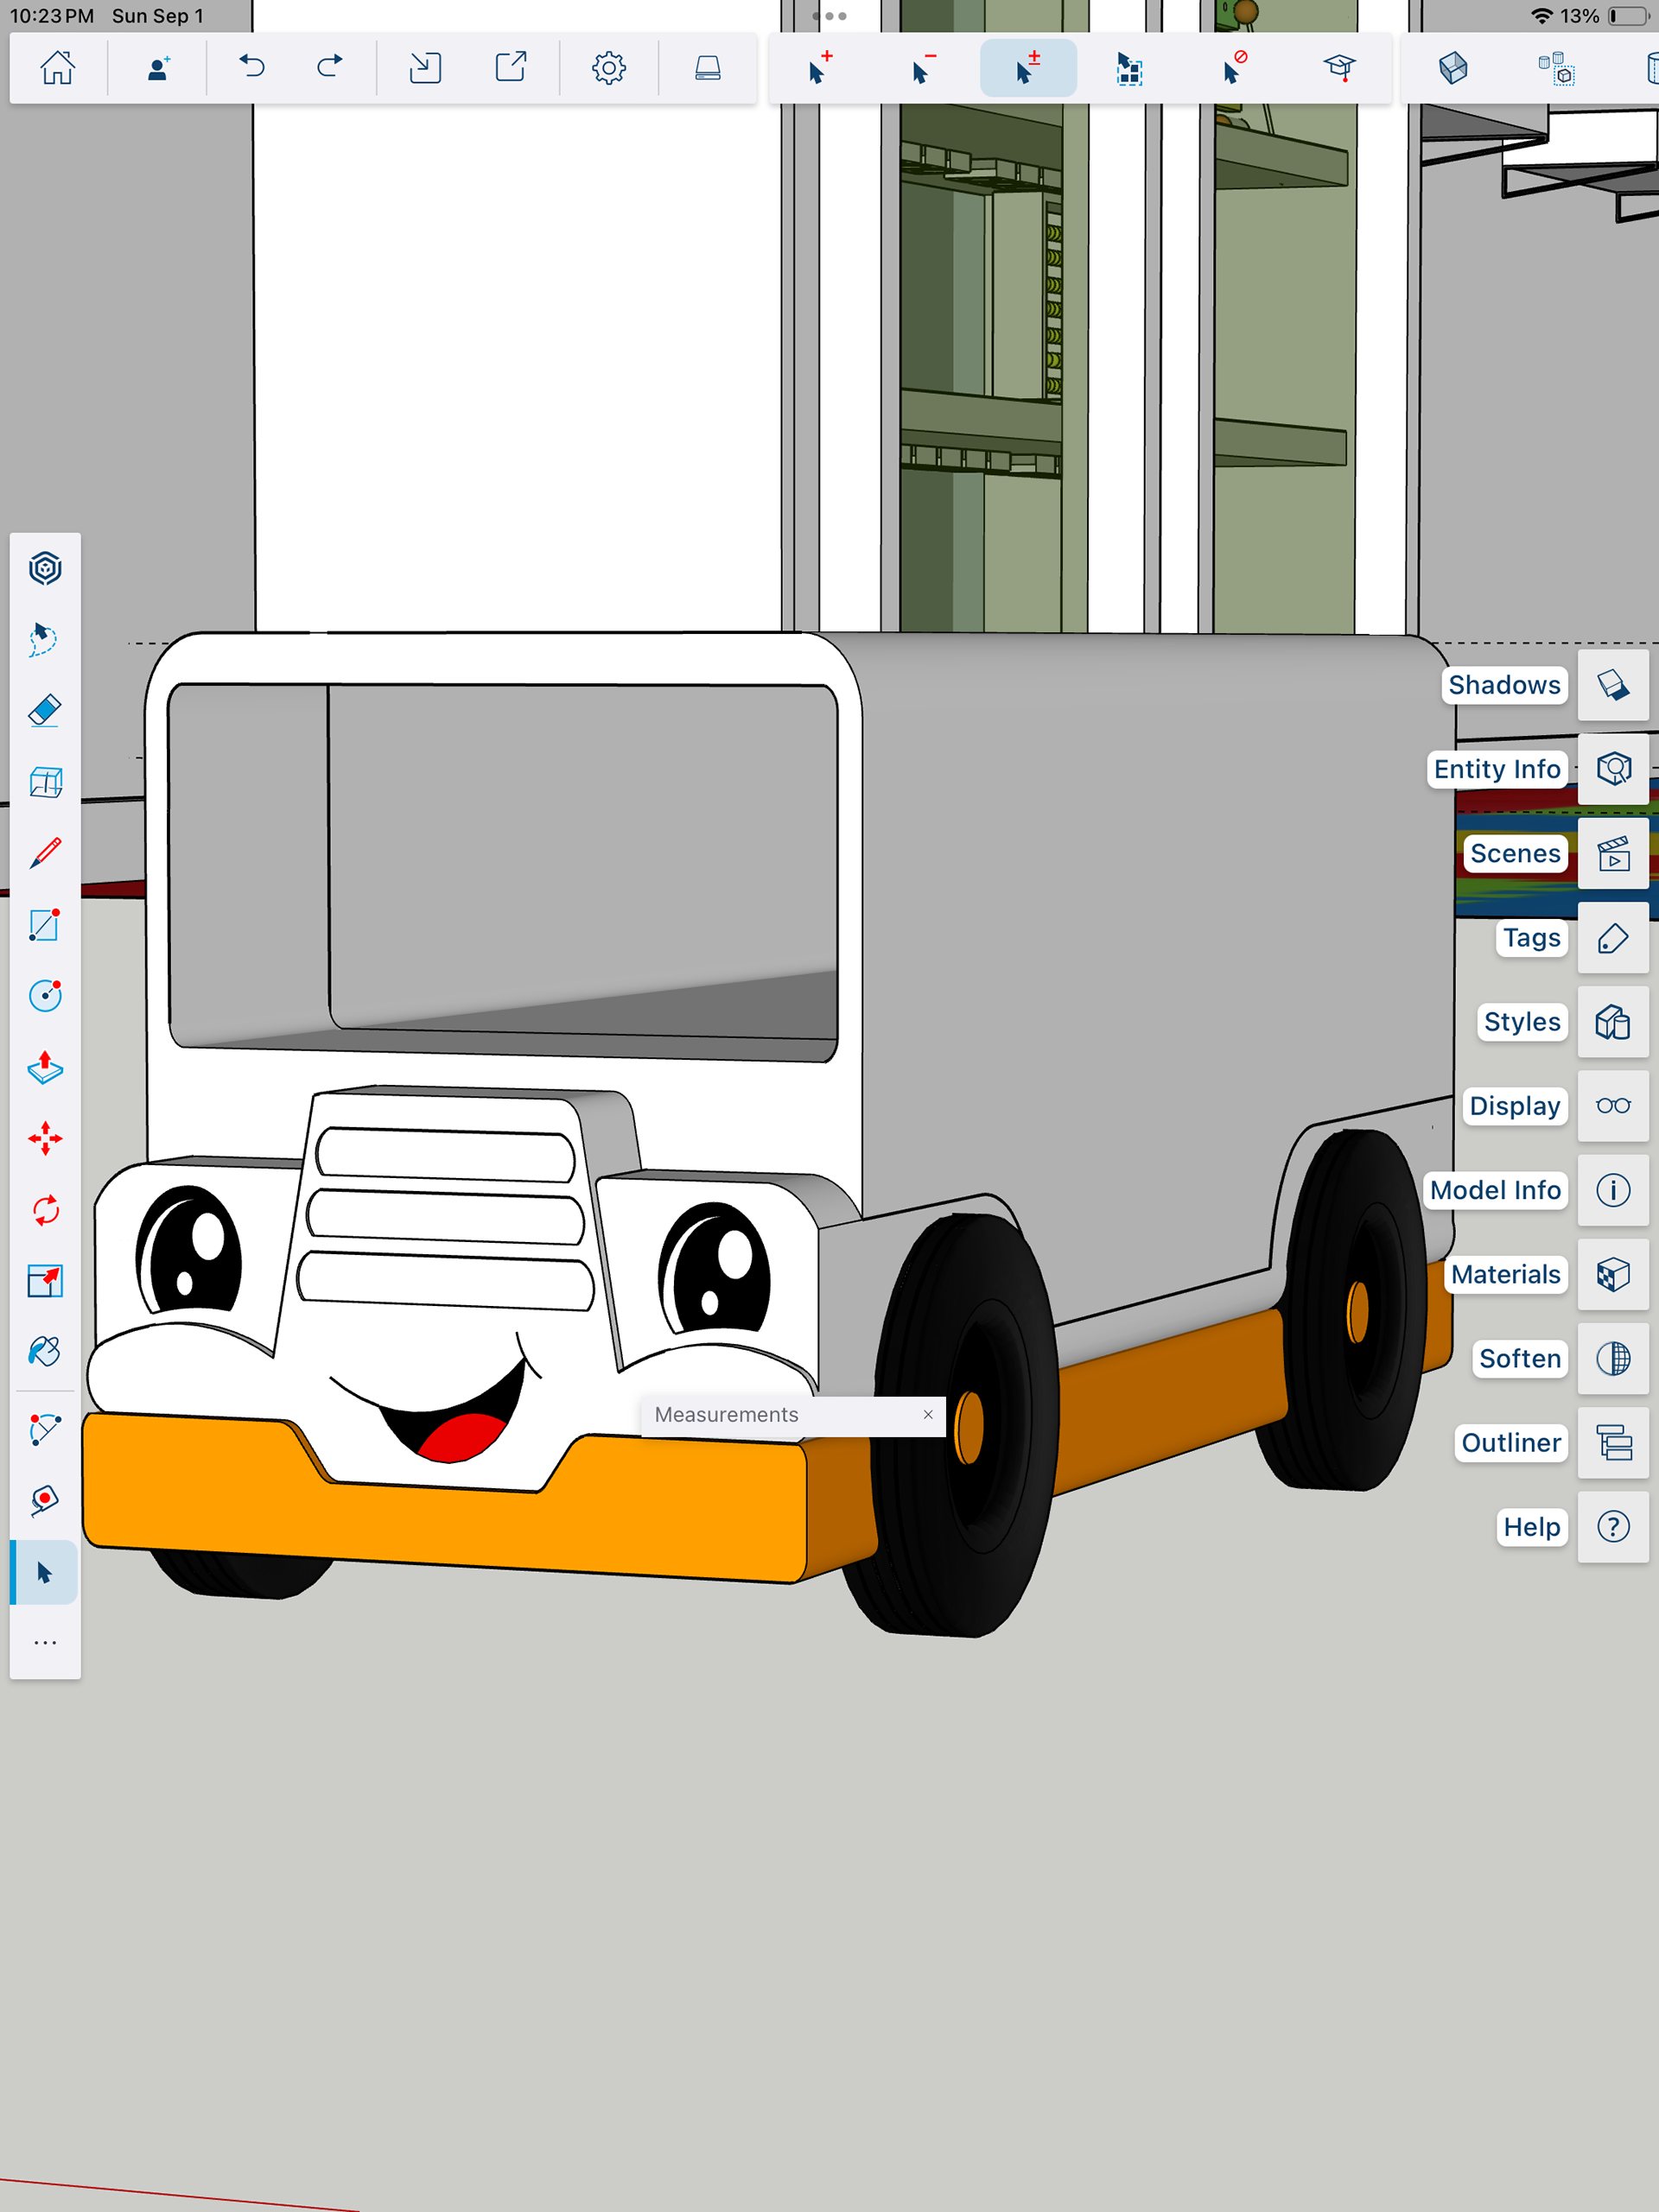The image size is (1659, 2212).
Task: Tap the battery status indicator
Action: [1628, 16]
